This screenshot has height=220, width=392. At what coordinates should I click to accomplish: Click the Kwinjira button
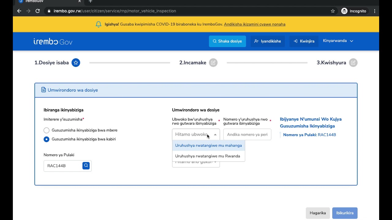coord(304,41)
